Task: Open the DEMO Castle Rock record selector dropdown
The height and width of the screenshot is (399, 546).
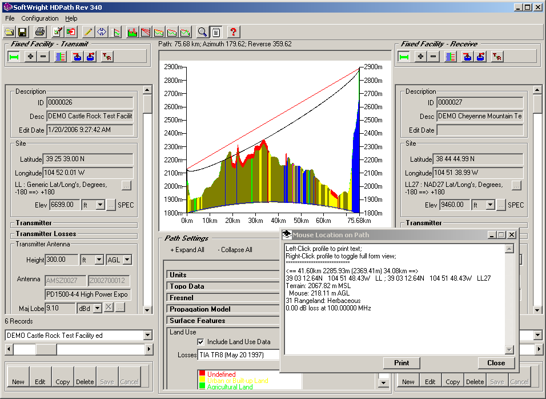Action: click(148, 335)
